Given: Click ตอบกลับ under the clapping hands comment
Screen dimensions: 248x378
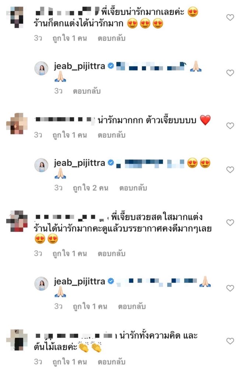Looking at the screenshot, I should tap(111, 362).
